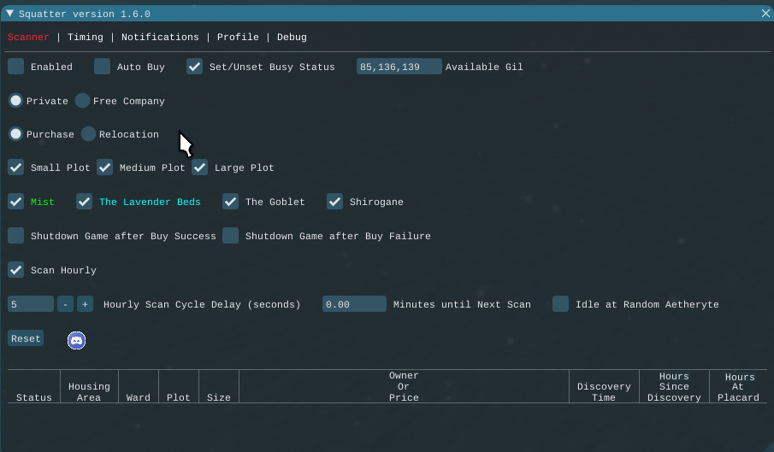The image size is (774, 452).
Task: Select the Free Company radio button
Action: 82,101
